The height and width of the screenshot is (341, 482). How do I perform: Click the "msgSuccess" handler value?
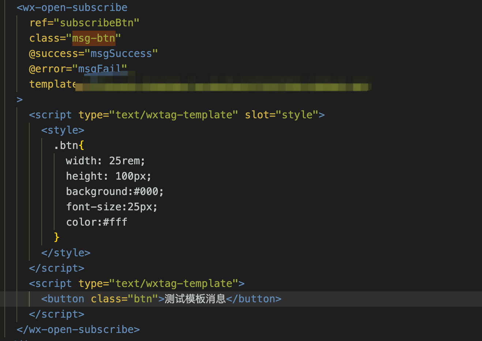(121, 53)
